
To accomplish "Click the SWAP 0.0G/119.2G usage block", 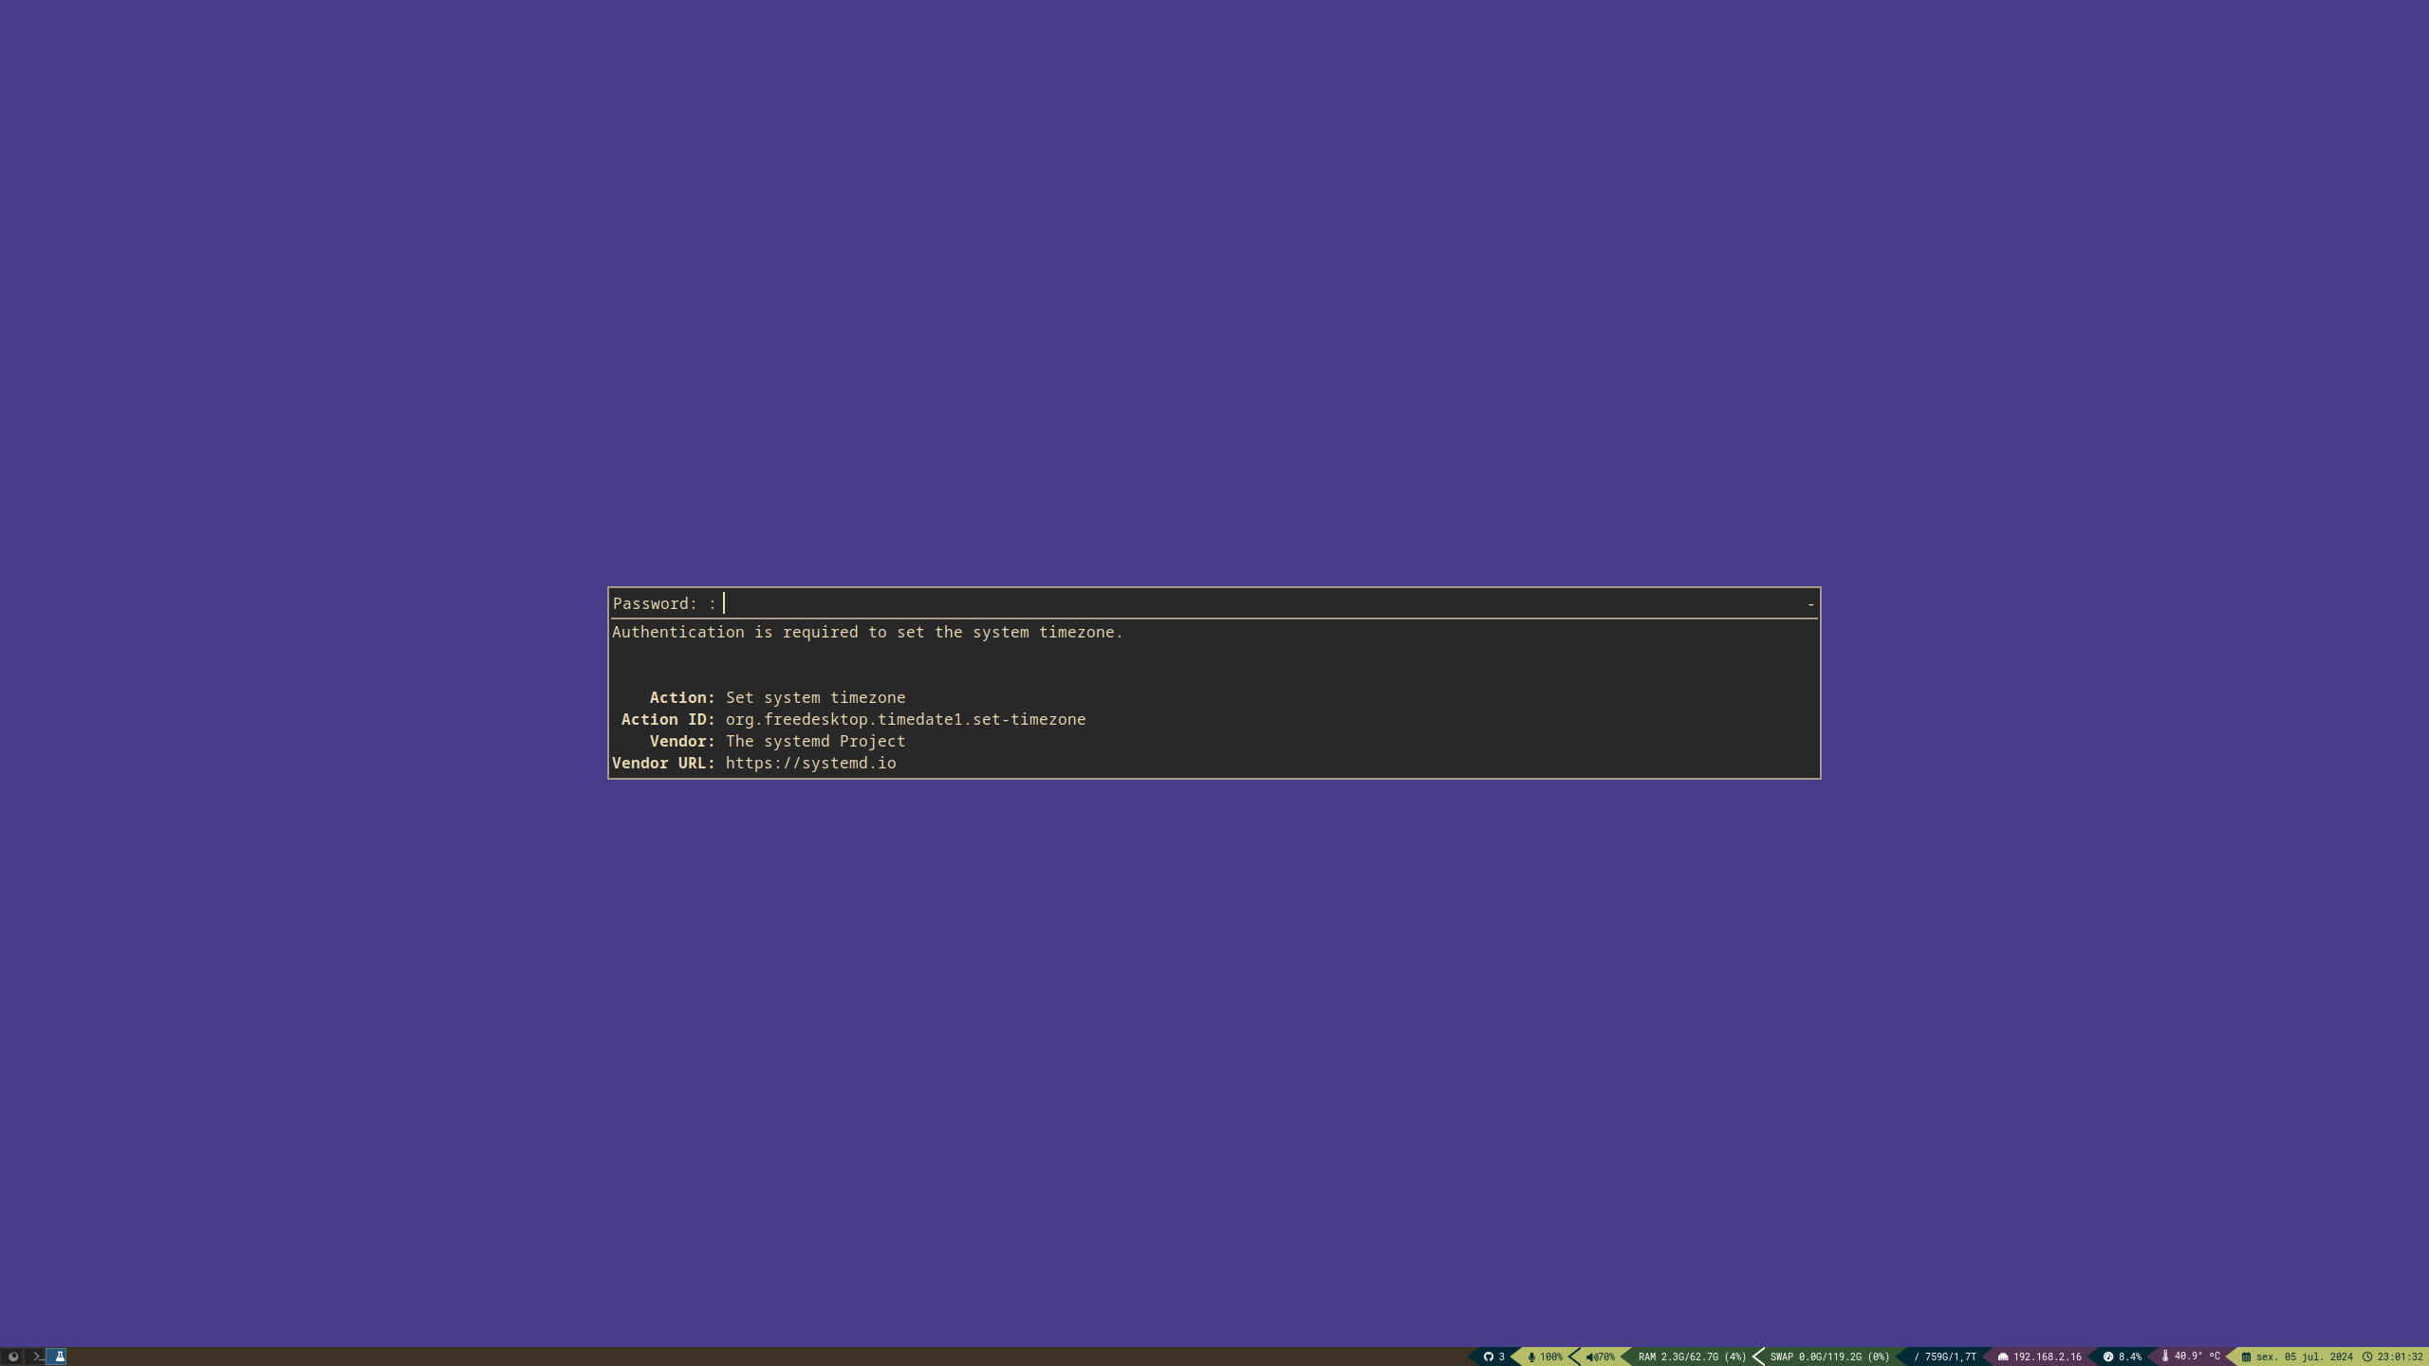I will pyautogui.click(x=1828, y=1357).
